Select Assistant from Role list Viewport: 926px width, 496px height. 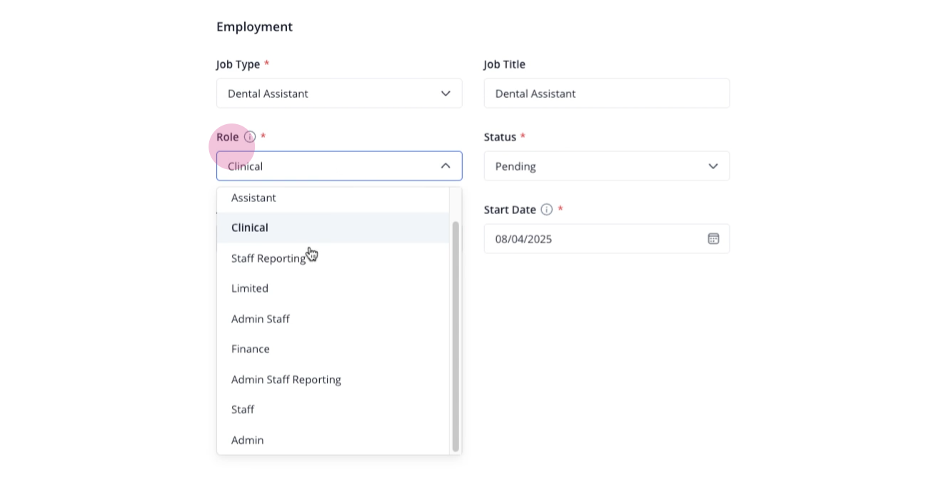333,198
